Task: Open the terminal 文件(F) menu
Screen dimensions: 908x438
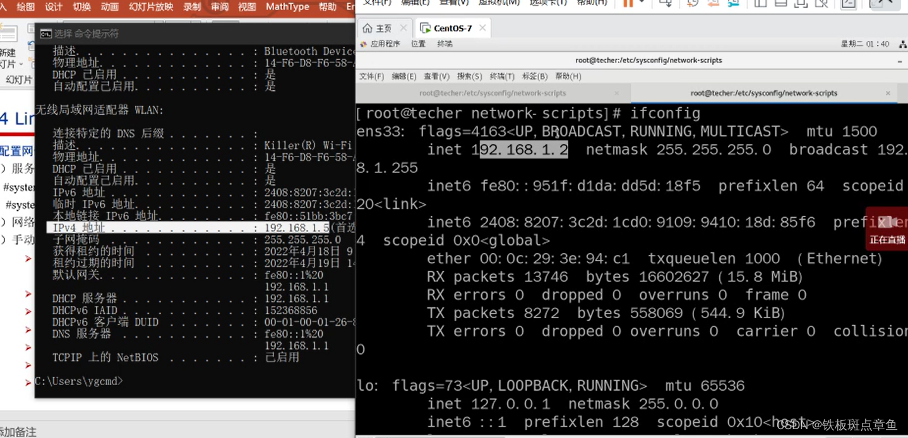Action: [x=371, y=76]
